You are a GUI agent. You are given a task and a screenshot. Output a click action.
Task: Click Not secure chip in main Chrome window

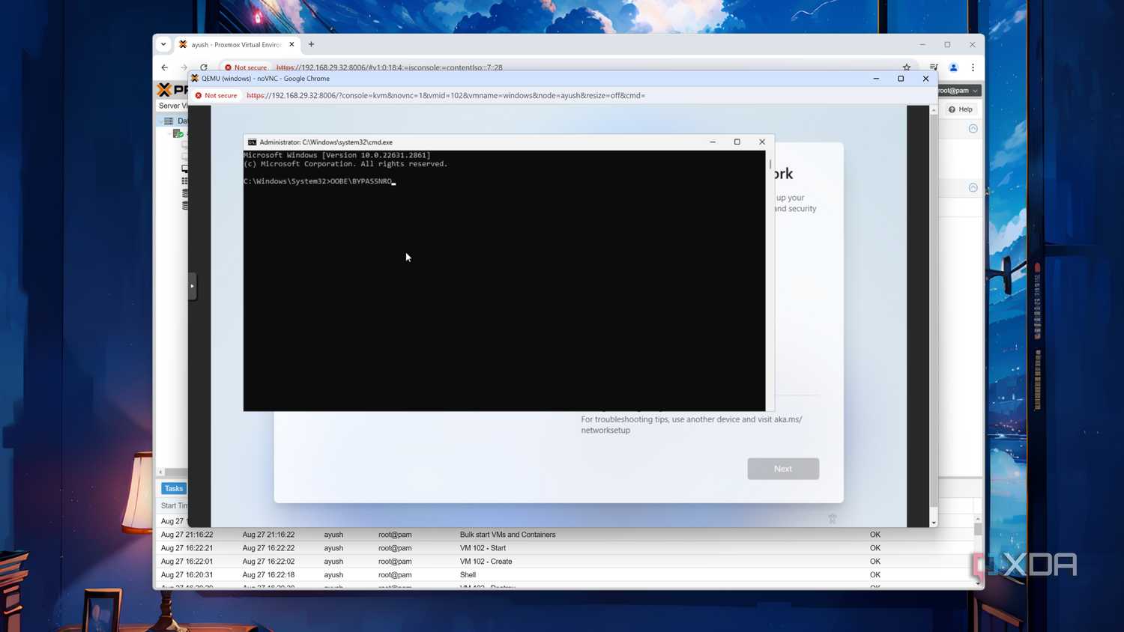point(246,67)
